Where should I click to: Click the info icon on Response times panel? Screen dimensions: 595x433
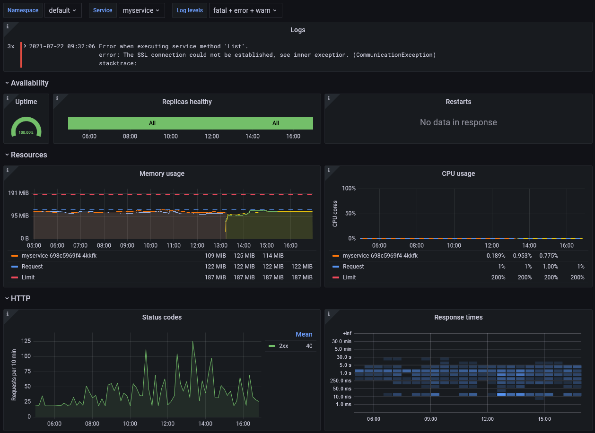click(x=329, y=314)
